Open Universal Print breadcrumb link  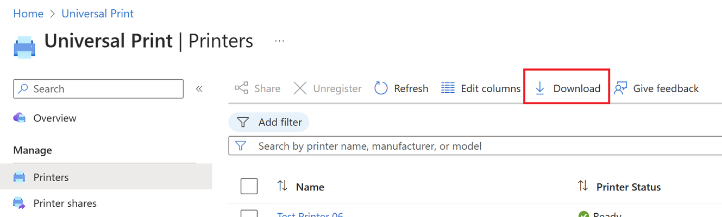point(98,14)
